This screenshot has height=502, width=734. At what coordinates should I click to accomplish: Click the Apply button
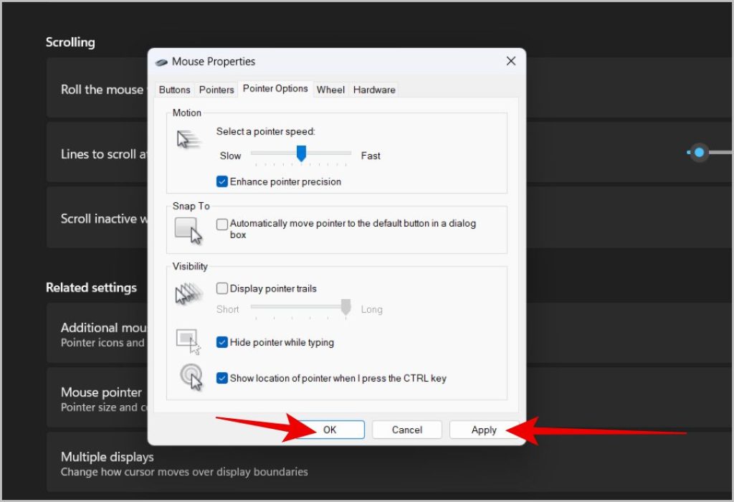[x=484, y=430]
